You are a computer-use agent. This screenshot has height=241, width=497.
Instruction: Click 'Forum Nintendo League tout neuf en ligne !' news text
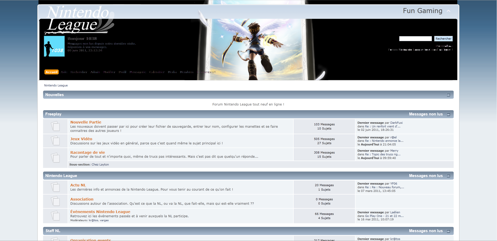pyautogui.click(x=248, y=104)
